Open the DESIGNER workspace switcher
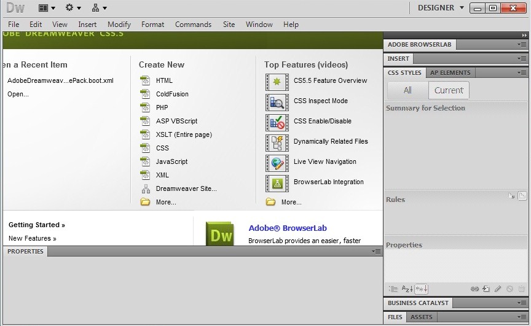 click(441, 8)
